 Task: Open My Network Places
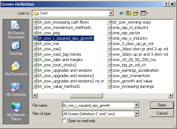point(16,111)
